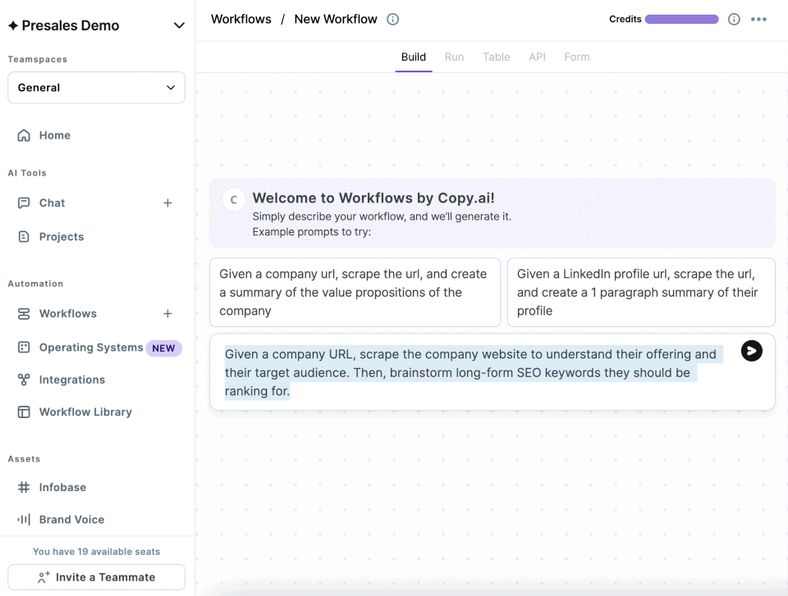Click Workflows breadcrumb link

tap(241, 19)
